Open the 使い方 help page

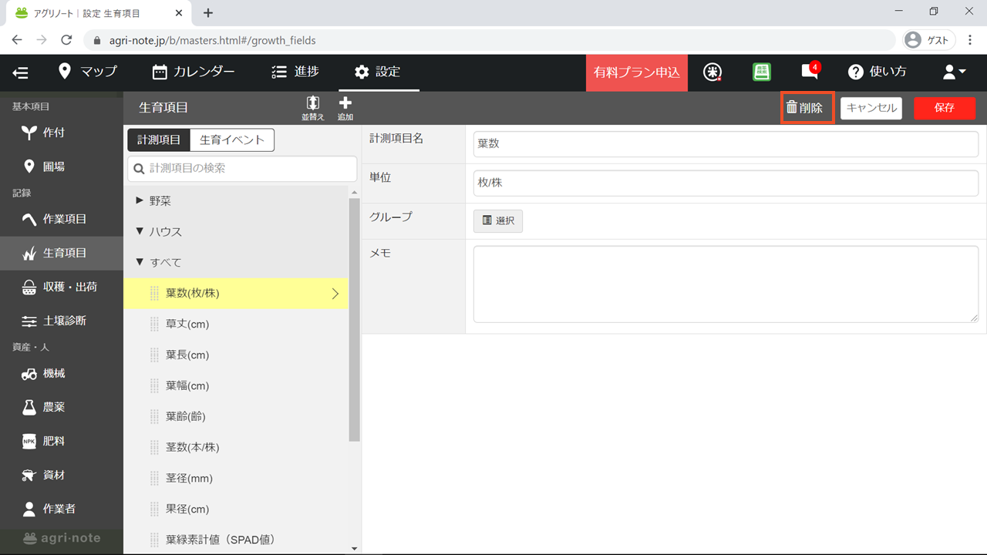tap(878, 72)
